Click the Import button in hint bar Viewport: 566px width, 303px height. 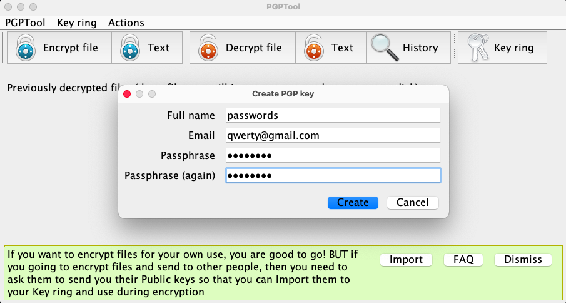(x=406, y=260)
